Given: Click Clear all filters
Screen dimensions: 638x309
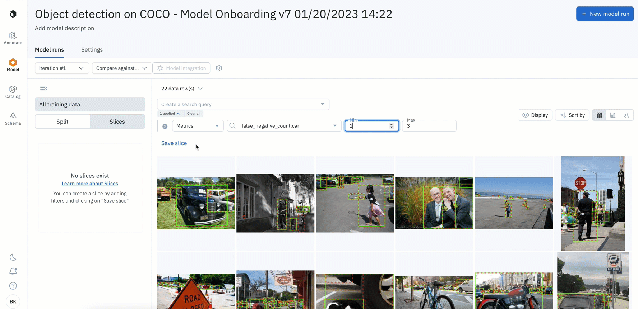Looking at the screenshot, I should tap(194, 114).
